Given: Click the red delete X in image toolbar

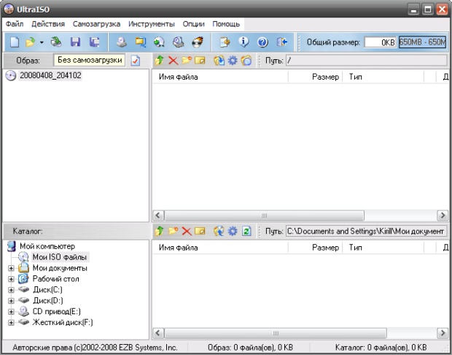Looking at the screenshot, I should tap(173, 61).
